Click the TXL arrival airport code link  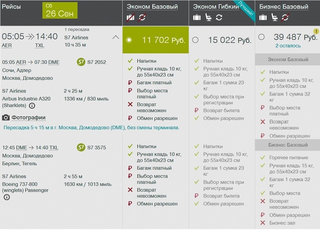click(40, 46)
